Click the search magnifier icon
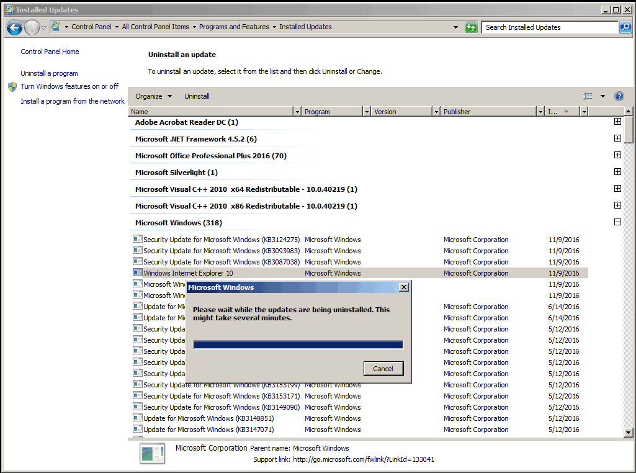636x473 pixels. click(x=625, y=27)
